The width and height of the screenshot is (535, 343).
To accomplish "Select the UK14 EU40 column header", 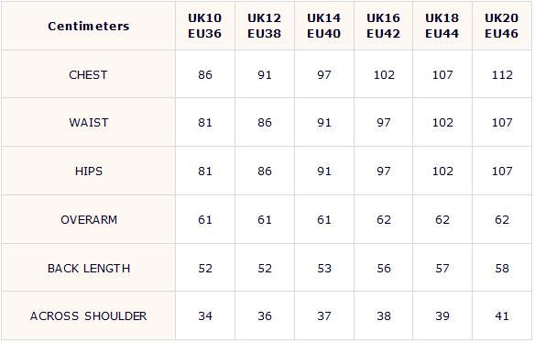I will pyautogui.click(x=324, y=26).
